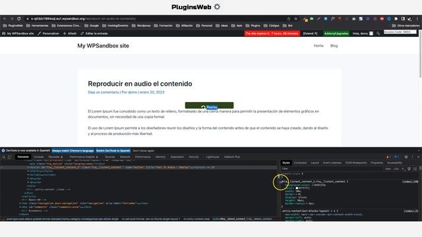Click the My WPSandbox site title
422x237 pixels.
103,45
